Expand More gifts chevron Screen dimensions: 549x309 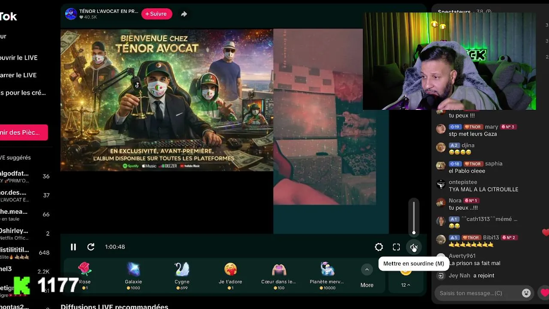point(367,270)
